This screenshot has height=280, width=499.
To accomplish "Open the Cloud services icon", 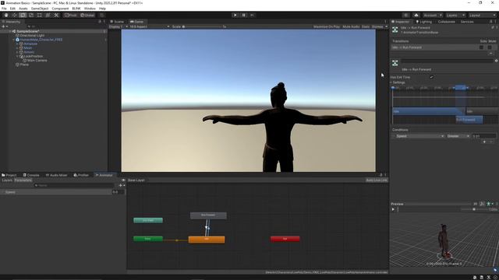I will [416, 16].
